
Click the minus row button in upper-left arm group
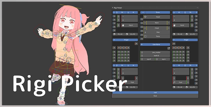(x=129, y=16)
